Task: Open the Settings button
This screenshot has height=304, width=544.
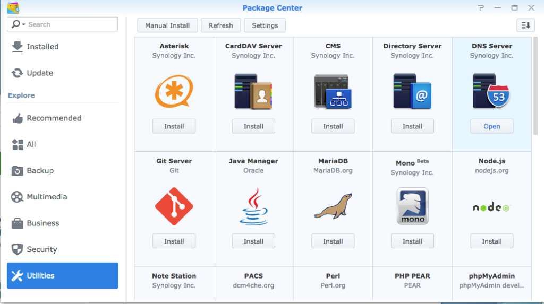Action: pos(265,25)
